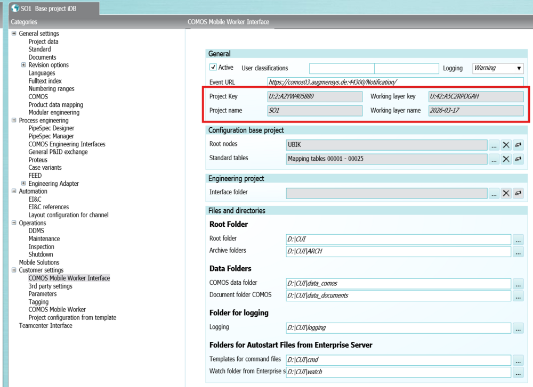Image resolution: width=533 pixels, height=387 pixels.
Task: Open the Proteus category
Action: (x=38, y=160)
